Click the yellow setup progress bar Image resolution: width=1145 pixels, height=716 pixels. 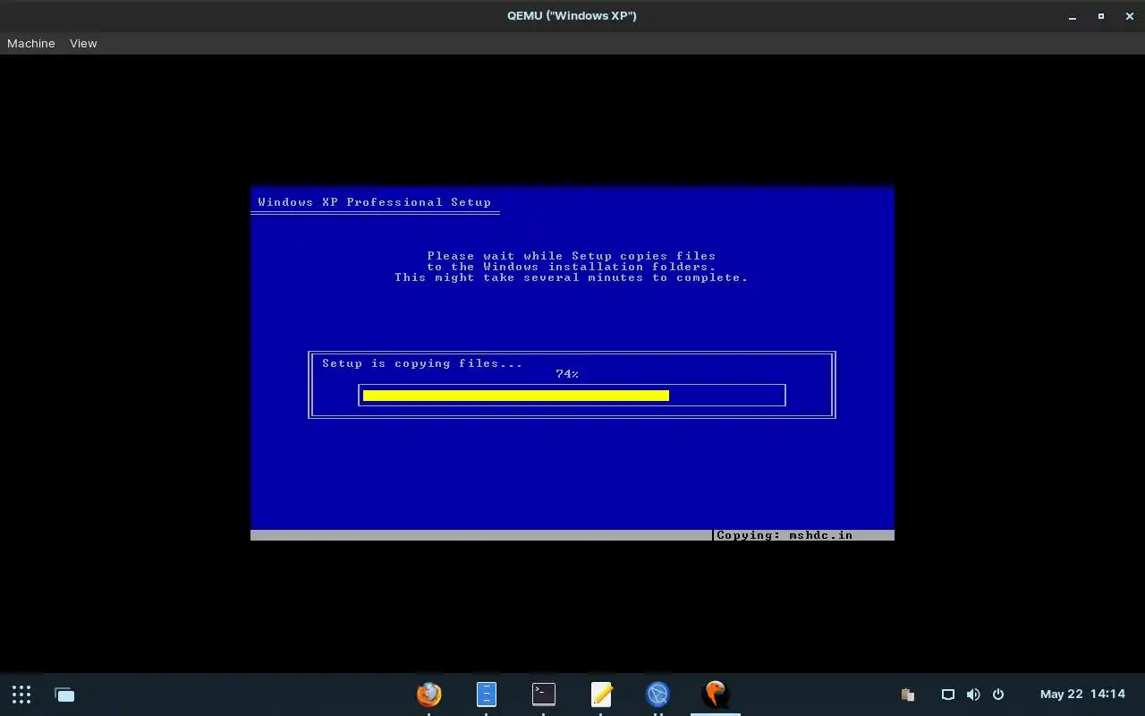tap(516, 396)
